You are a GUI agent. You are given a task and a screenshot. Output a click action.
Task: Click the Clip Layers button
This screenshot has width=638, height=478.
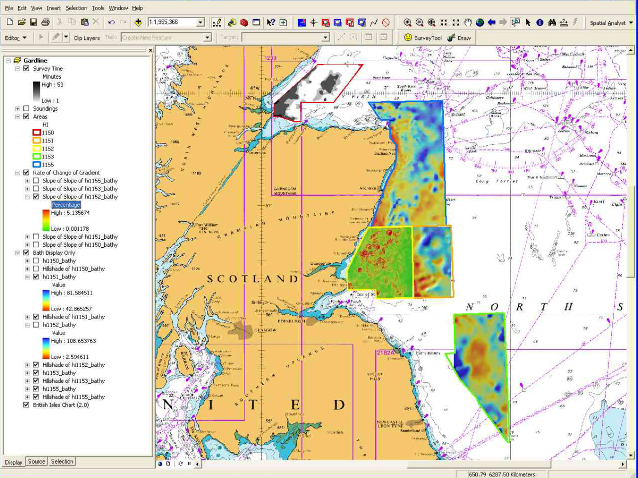click(x=87, y=38)
